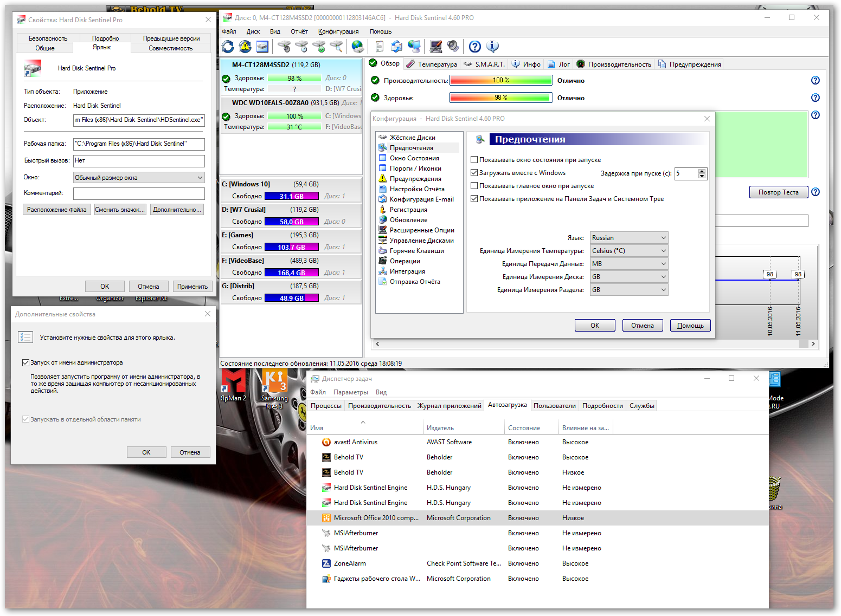Click OK in the Конфигурация dialog
This screenshot has height=616, width=841.
595,326
